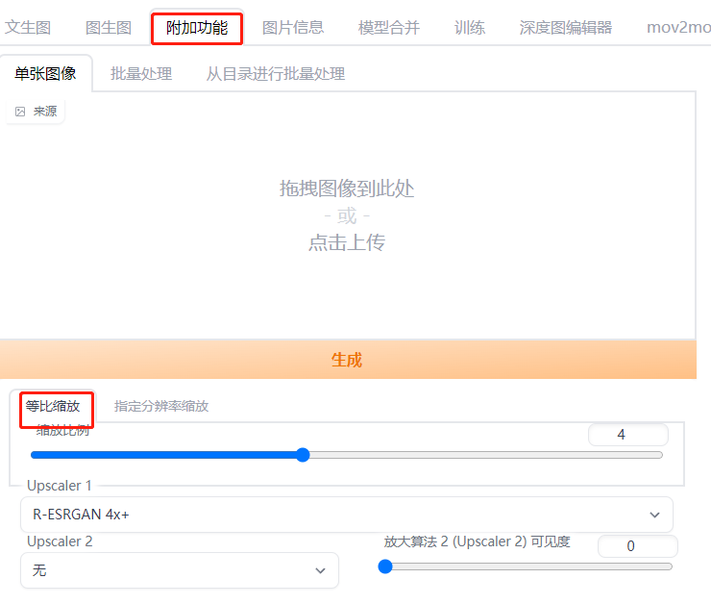Switch to 深度图编辑器 tab

point(566,28)
